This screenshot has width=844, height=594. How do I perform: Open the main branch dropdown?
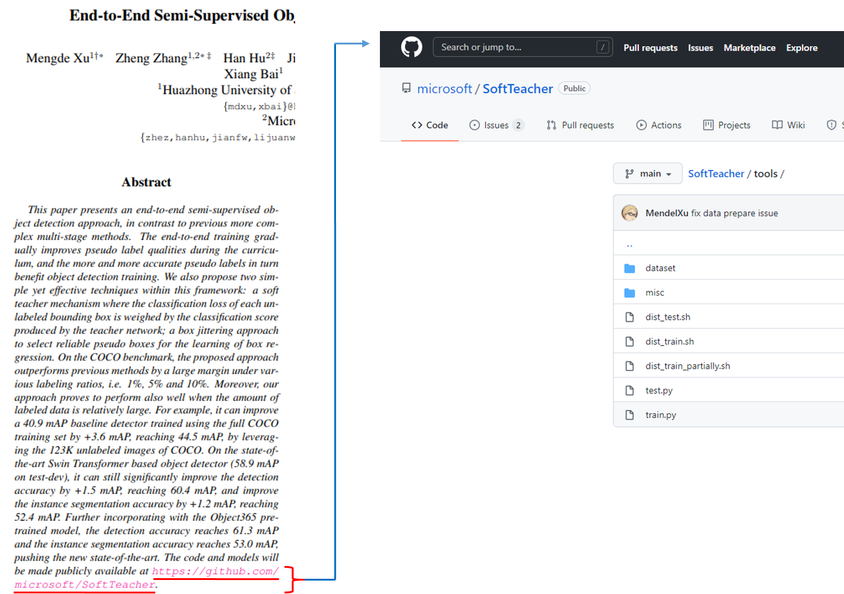click(x=647, y=174)
